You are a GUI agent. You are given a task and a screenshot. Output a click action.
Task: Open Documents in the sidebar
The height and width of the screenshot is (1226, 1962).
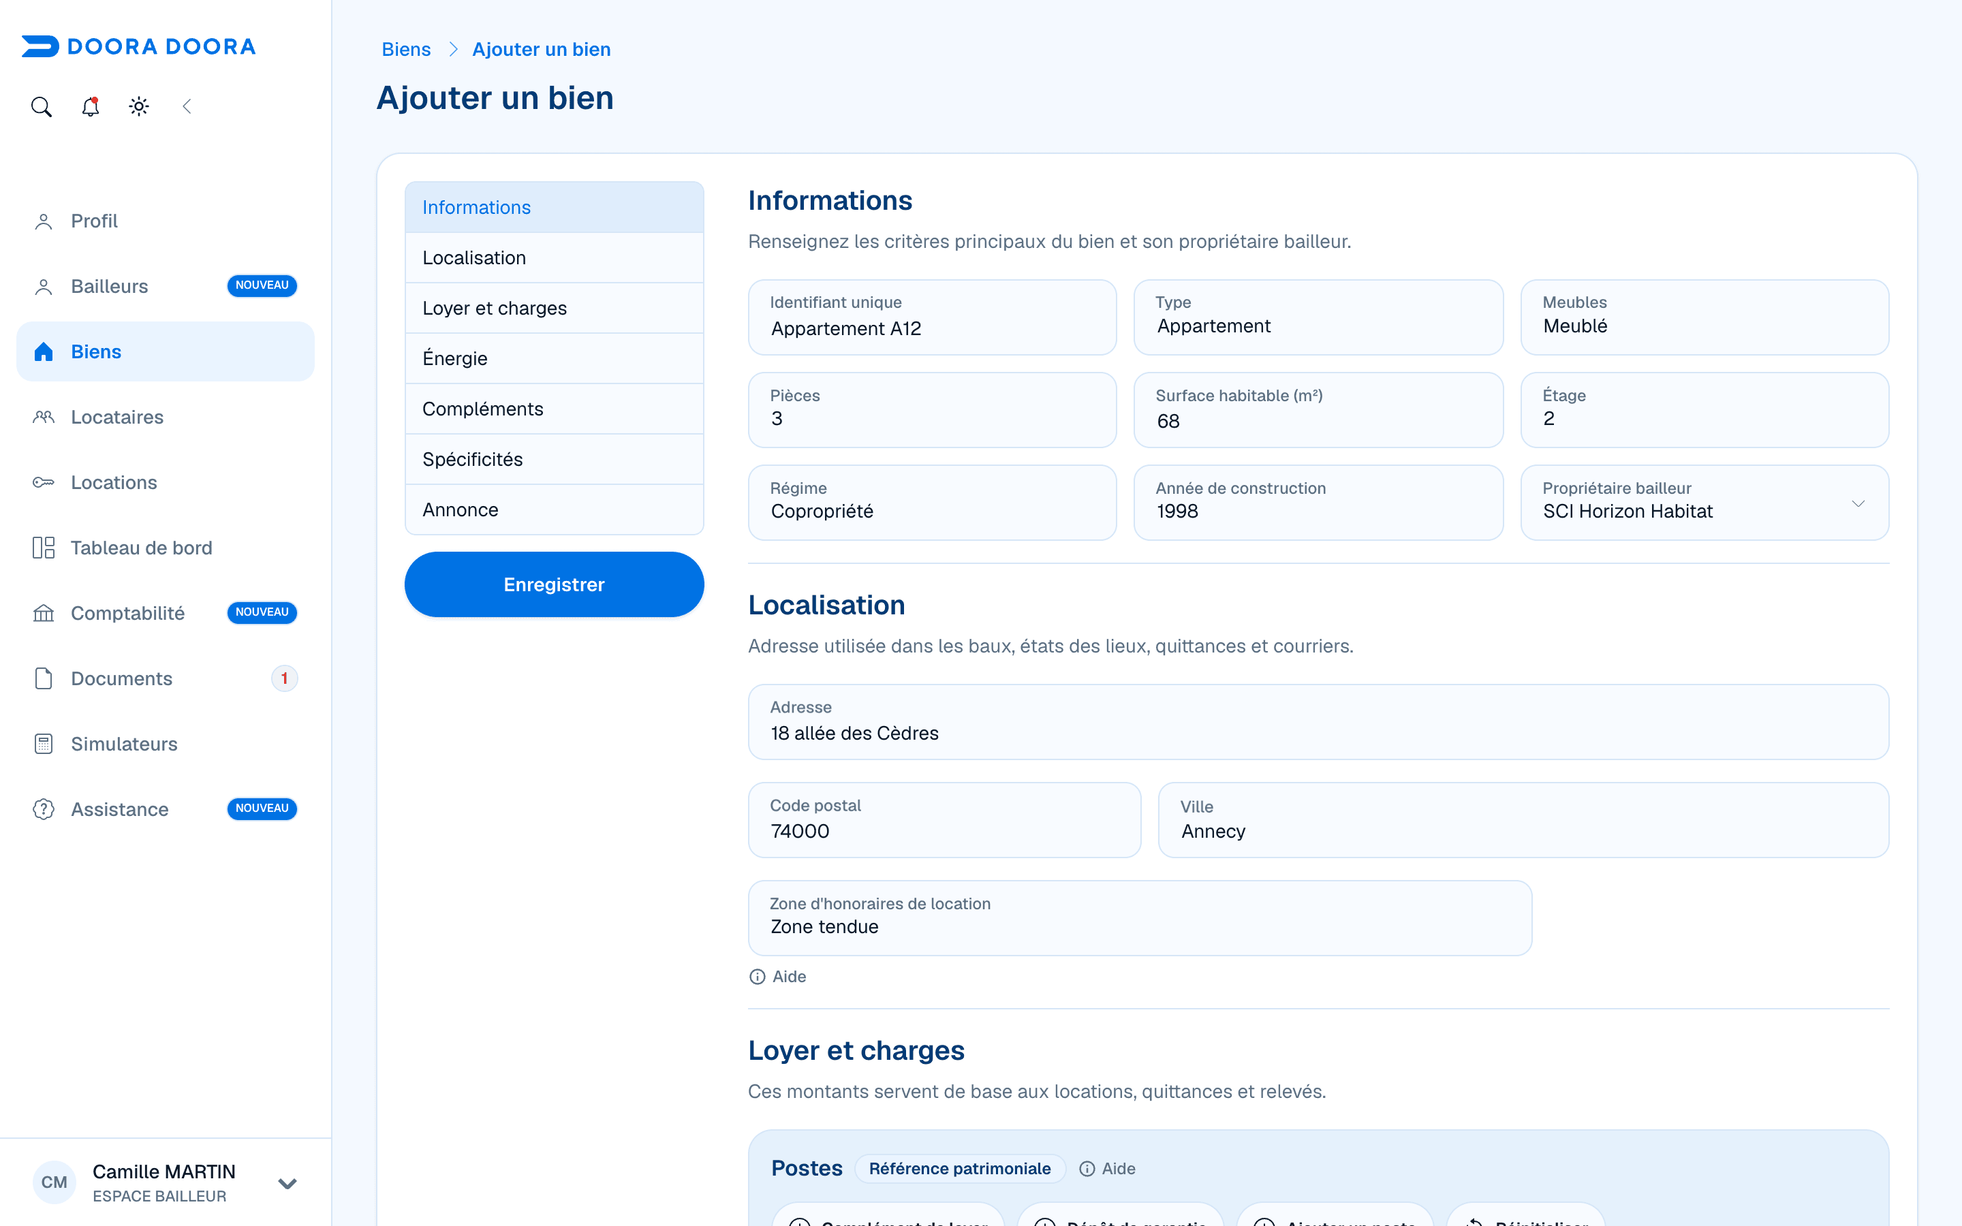pos(166,678)
